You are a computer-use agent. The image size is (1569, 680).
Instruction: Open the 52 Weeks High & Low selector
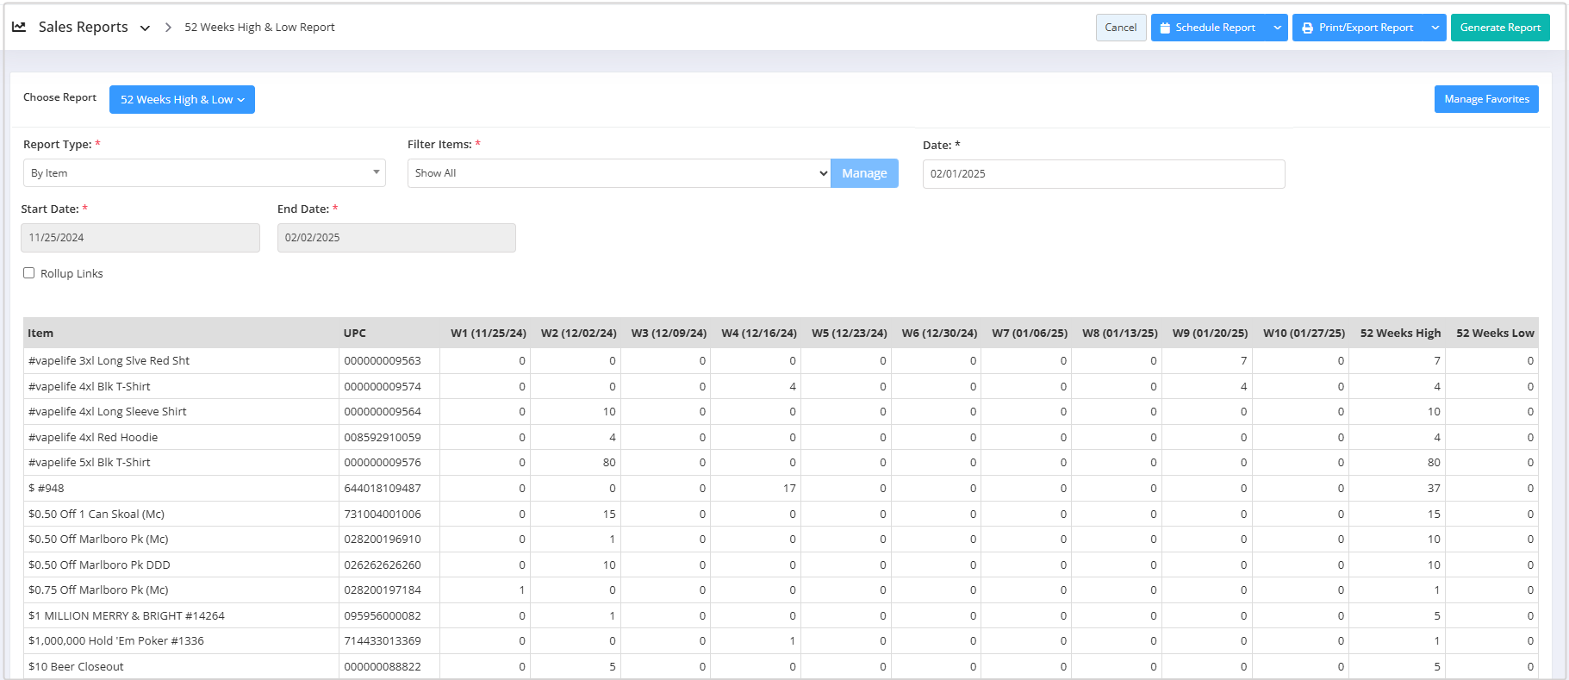click(182, 100)
